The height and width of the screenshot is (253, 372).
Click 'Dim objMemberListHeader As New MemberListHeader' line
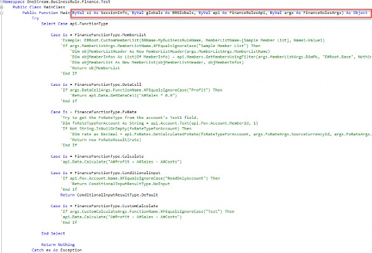point(170,51)
